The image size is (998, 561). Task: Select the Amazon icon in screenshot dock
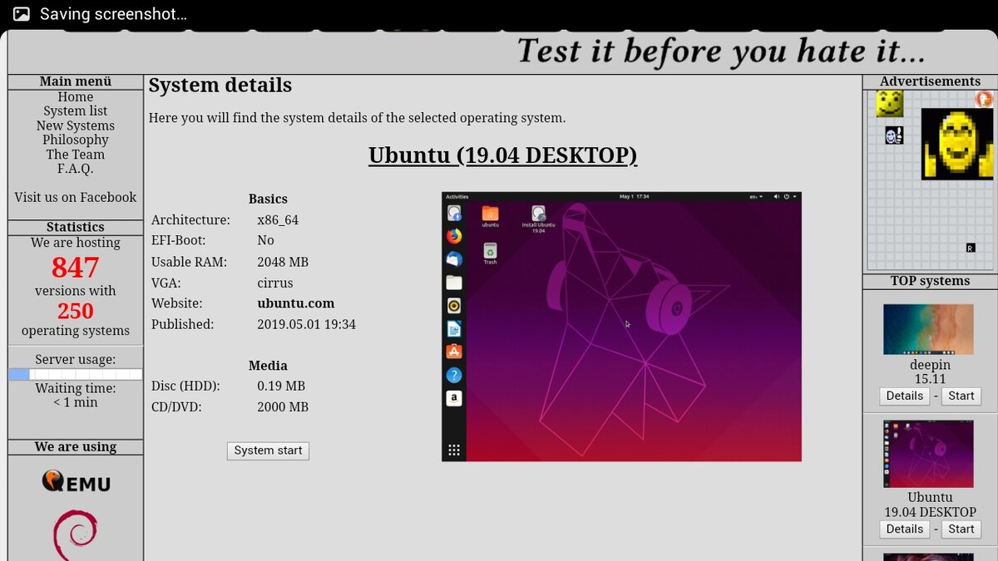(x=454, y=398)
